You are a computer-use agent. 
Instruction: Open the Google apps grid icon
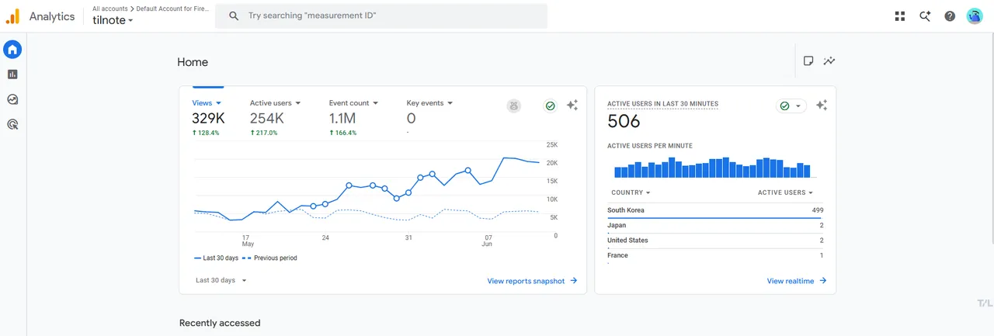pyautogui.click(x=900, y=16)
